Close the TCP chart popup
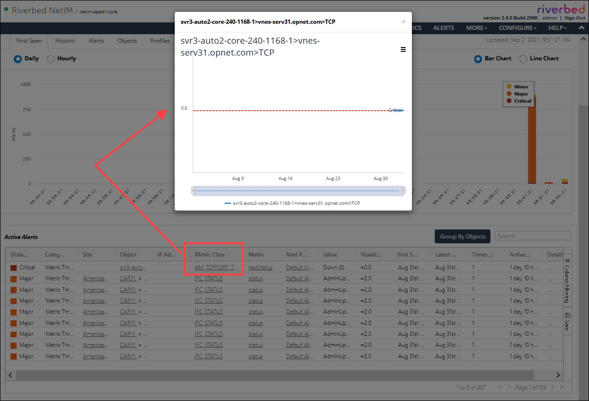The image size is (589, 401). [x=403, y=22]
